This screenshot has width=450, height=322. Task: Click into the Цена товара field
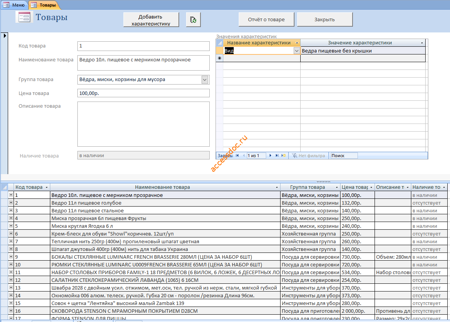pyautogui.click(x=144, y=93)
